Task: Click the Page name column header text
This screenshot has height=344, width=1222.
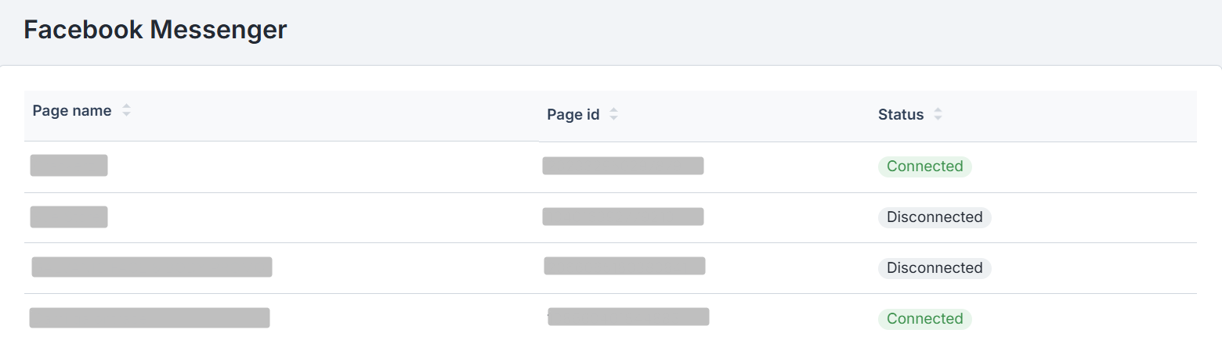Action: coord(72,110)
